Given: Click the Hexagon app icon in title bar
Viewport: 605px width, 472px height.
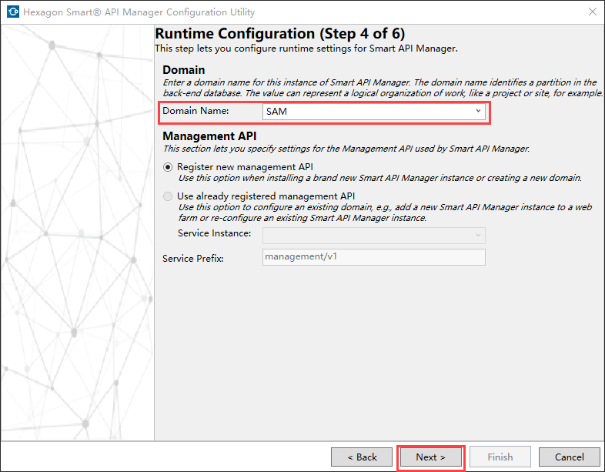Looking at the screenshot, I should pos(12,12).
